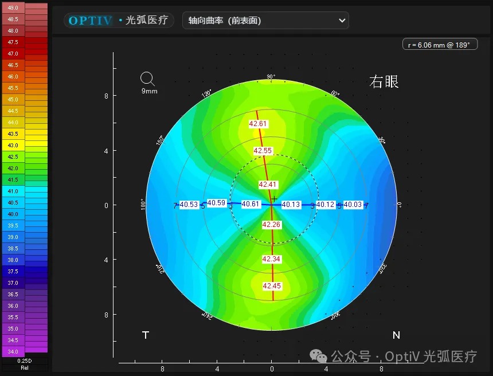Select the OPTIV logo
Viewport: 493px width, 376px height.
click(x=90, y=20)
